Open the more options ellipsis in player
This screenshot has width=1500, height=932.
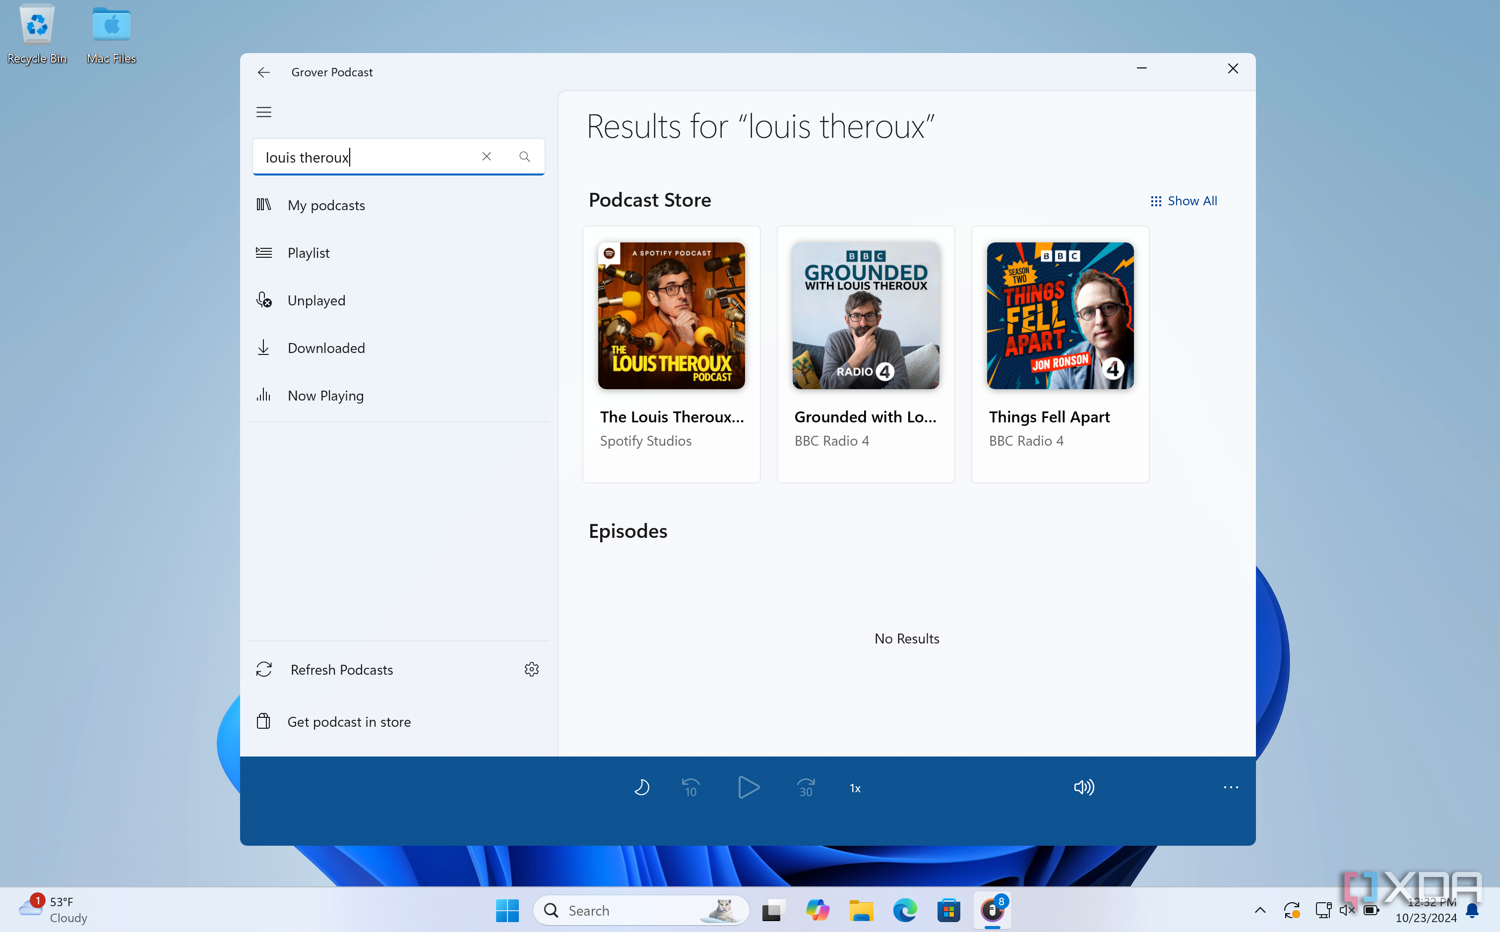point(1231,787)
